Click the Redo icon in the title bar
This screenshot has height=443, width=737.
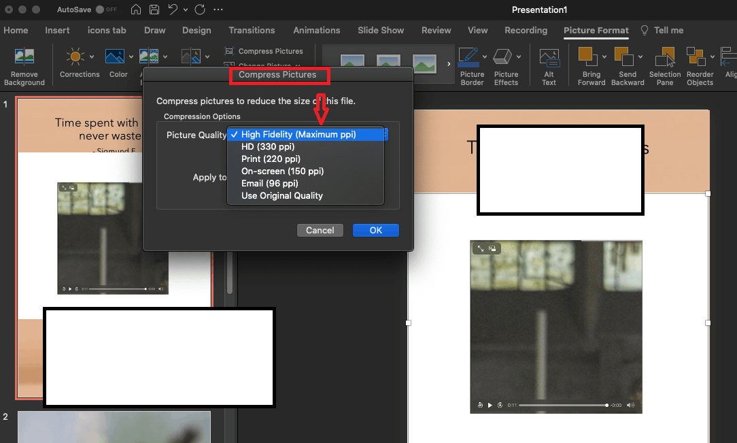(200, 10)
